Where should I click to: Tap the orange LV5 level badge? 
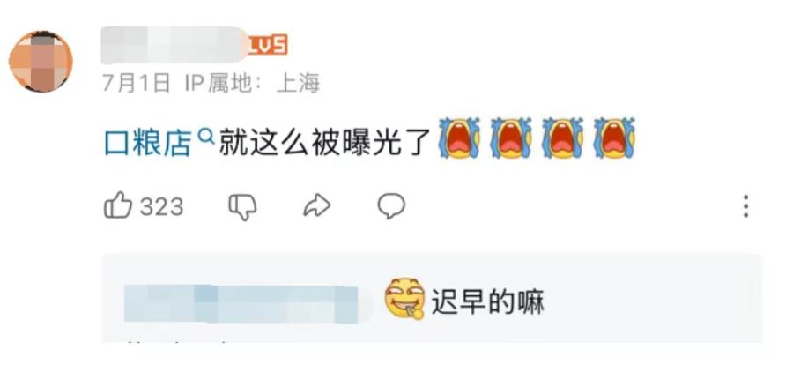269,45
